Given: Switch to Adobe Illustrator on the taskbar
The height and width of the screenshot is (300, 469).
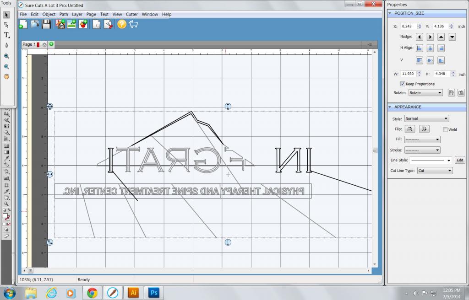Looking at the screenshot, I should (x=133, y=293).
